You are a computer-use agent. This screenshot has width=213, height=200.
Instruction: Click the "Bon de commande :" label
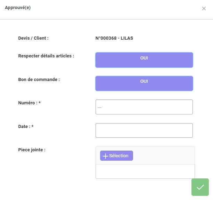[39, 80]
